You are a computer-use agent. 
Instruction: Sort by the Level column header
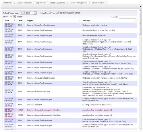pos(21,20)
